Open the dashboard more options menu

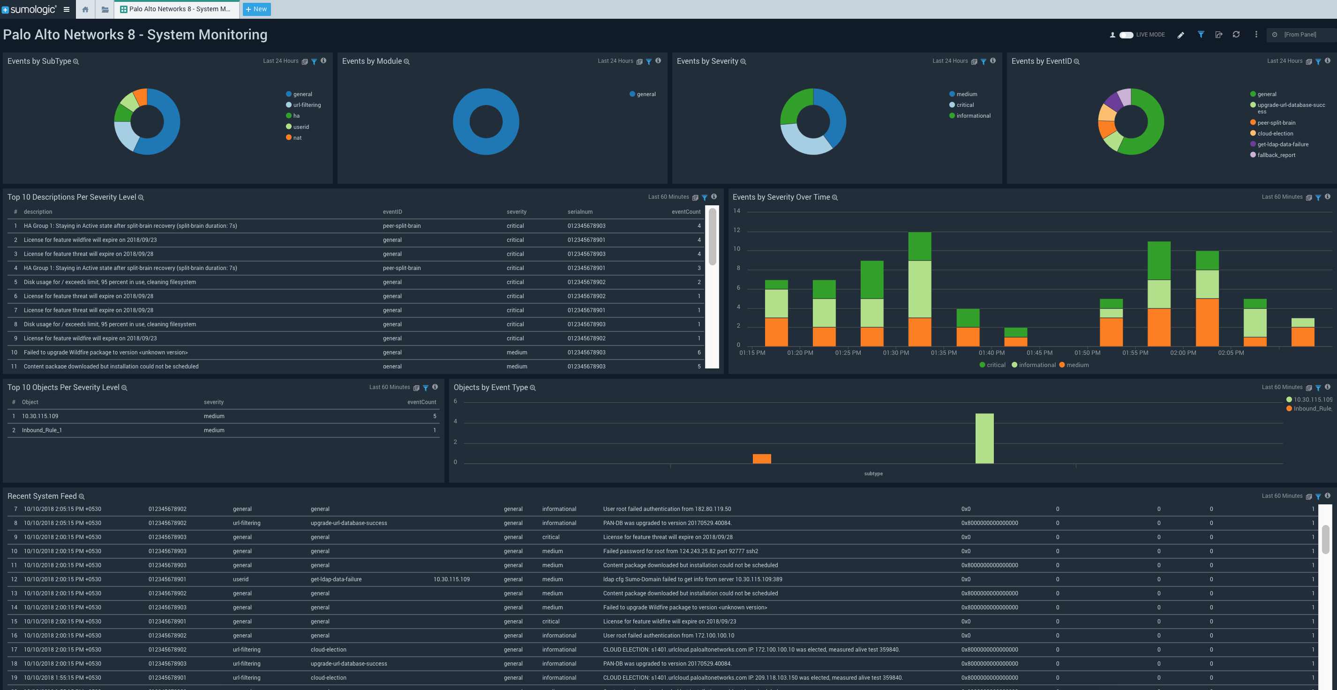(1256, 35)
